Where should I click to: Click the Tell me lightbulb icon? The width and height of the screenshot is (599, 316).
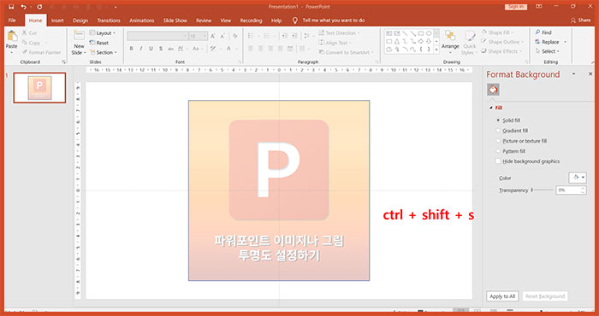pos(295,20)
